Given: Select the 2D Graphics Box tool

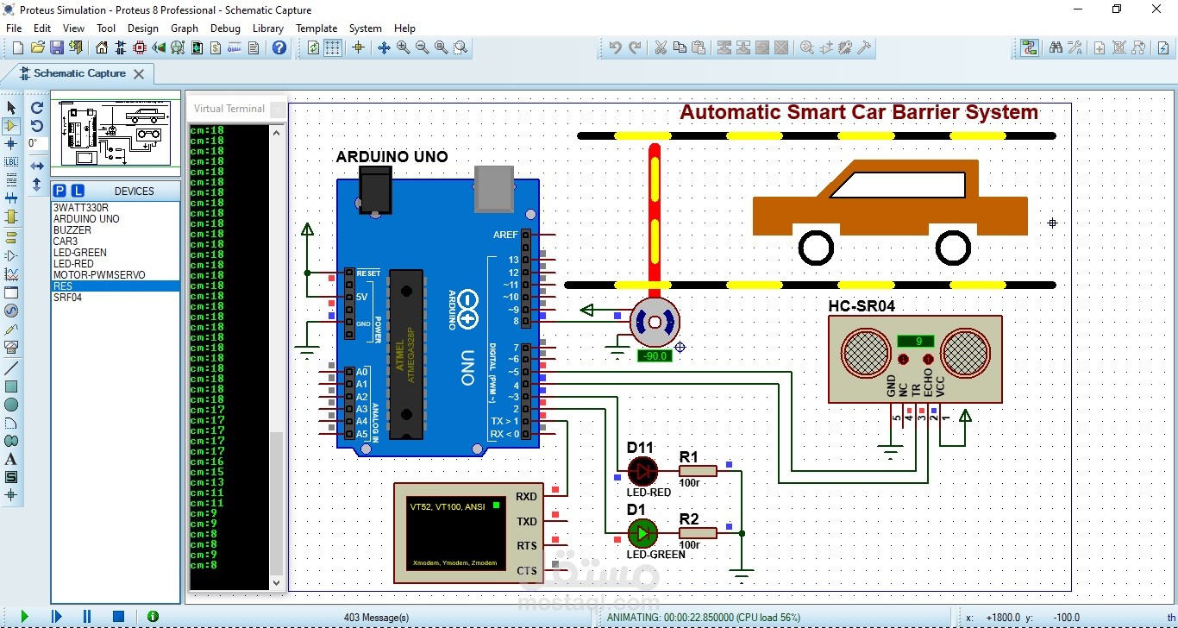Looking at the screenshot, I should pos(11,386).
